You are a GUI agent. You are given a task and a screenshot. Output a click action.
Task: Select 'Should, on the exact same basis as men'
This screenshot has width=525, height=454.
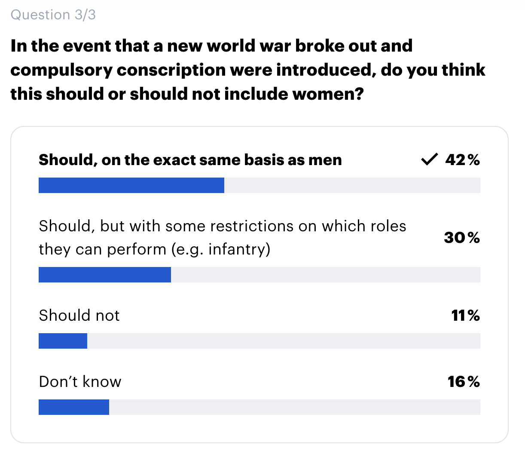tap(190, 160)
